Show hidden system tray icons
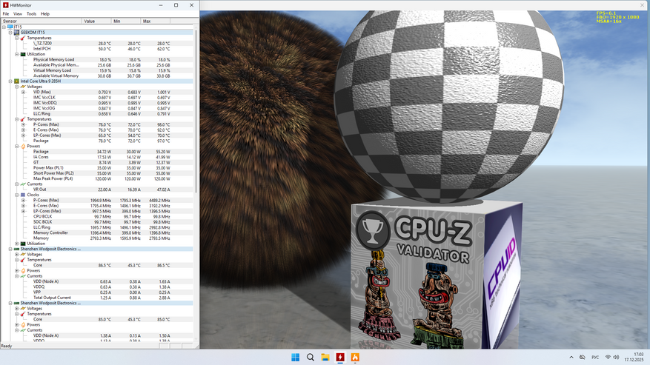 (x=571, y=357)
